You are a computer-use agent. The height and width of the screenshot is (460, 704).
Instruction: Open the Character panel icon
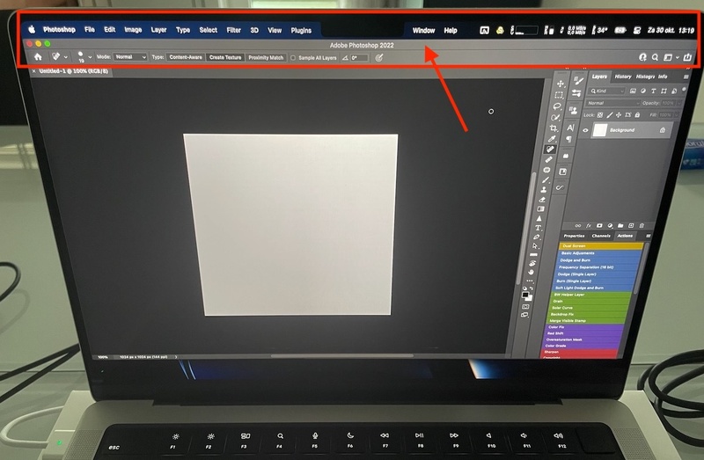570,128
